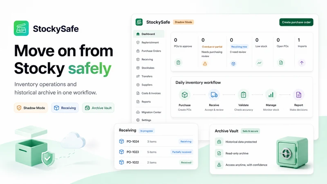
Task: Click the PO-1023 box icon
Action: coord(121,152)
